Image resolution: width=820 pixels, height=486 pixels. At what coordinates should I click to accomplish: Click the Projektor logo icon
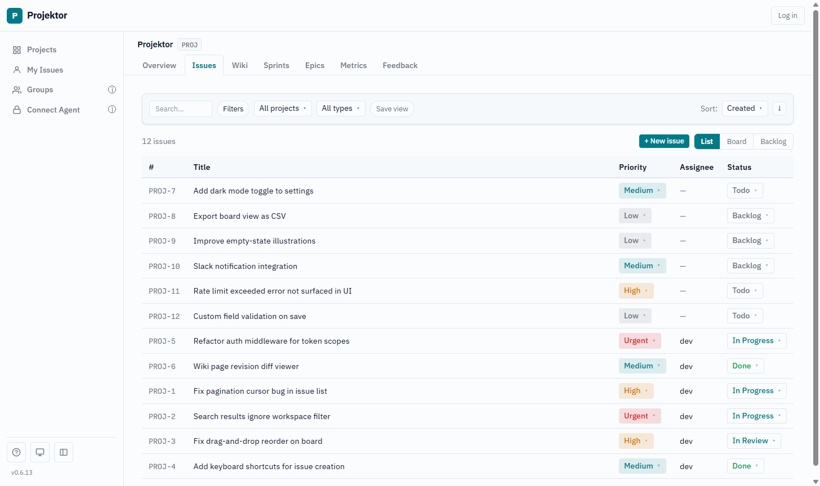tap(15, 16)
